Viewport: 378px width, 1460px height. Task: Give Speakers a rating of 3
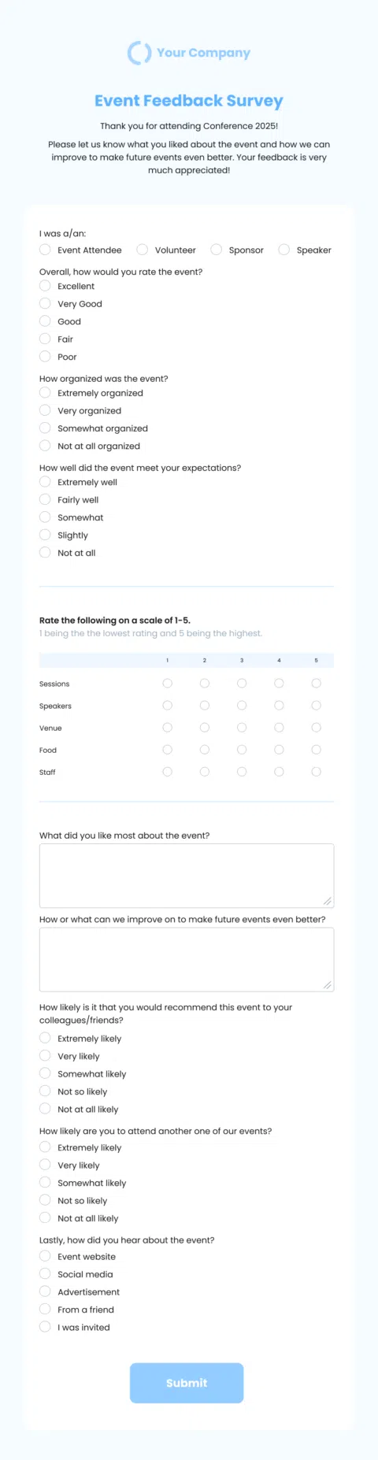click(x=242, y=706)
